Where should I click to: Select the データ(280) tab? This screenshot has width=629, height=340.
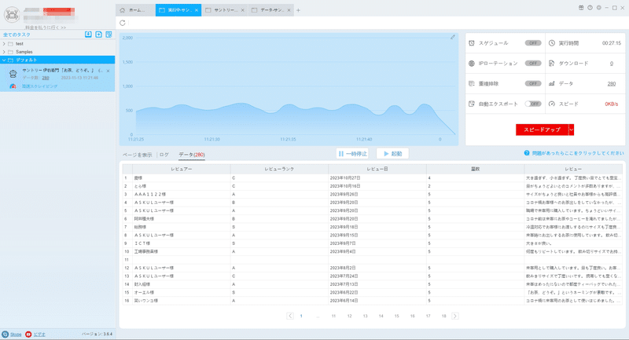pyautogui.click(x=192, y=155)
